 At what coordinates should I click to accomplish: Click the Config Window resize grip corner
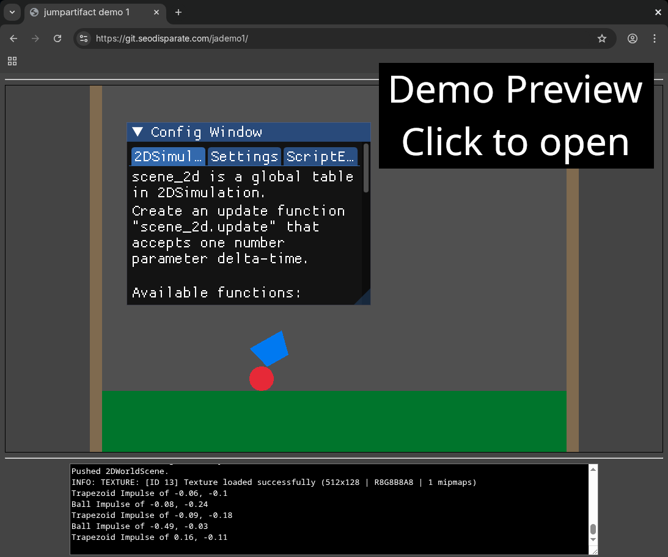point(364,299)
